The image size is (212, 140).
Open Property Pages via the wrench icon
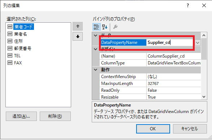coord(115,27)
